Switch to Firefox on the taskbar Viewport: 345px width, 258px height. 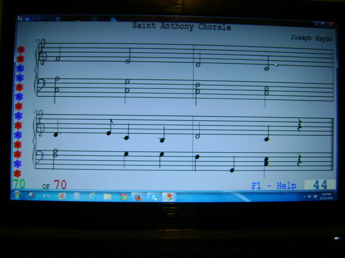pyautogui.click(x=138, y=197)
